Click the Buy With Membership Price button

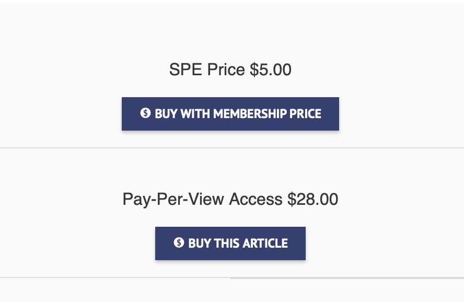pyautogui.click(x=230, y=113)
